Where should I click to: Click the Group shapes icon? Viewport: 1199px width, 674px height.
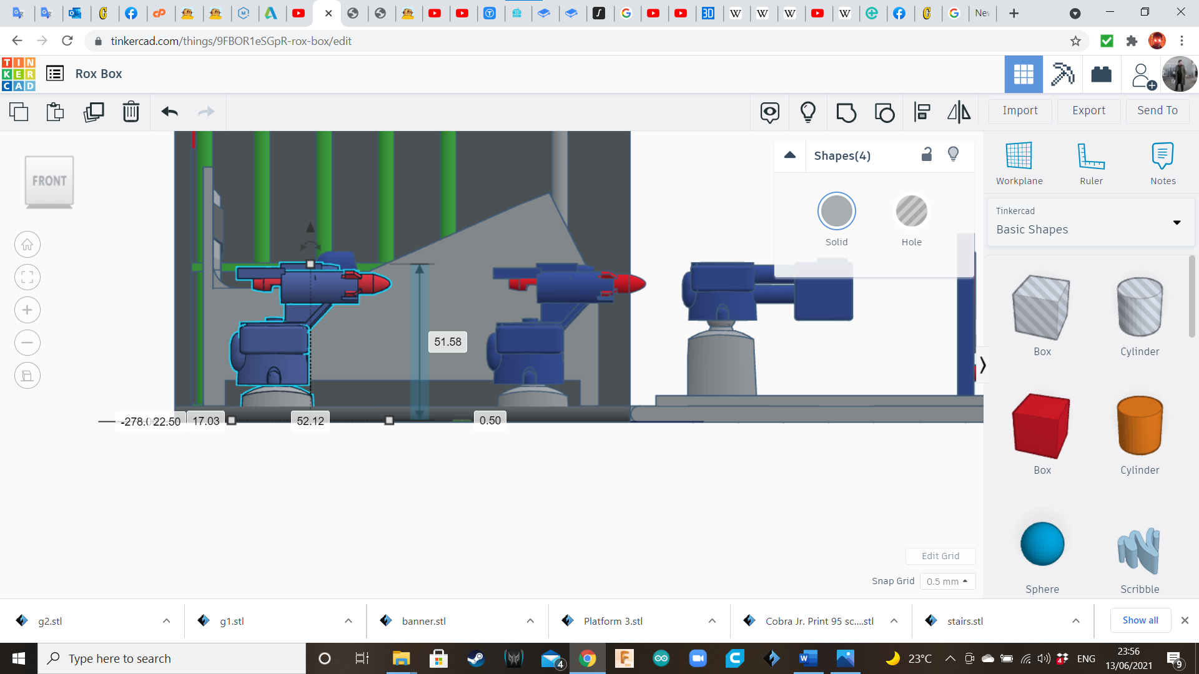coord(846,112)
